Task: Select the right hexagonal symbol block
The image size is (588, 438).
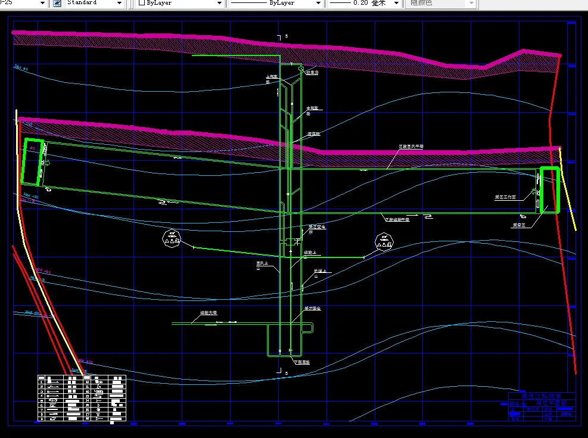Action: 384,242
